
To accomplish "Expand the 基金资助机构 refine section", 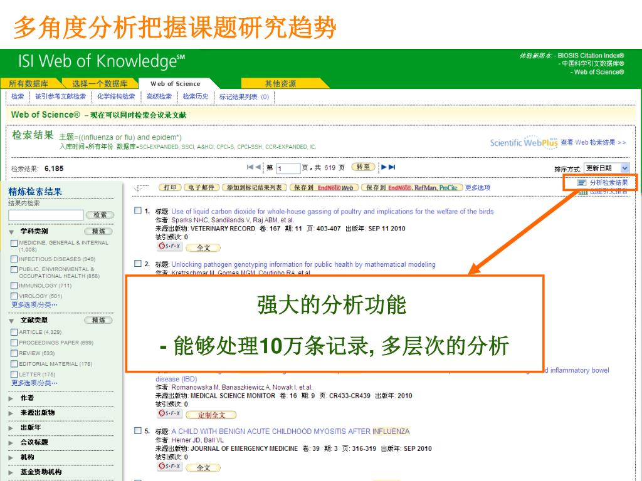I will coord(11,472).
